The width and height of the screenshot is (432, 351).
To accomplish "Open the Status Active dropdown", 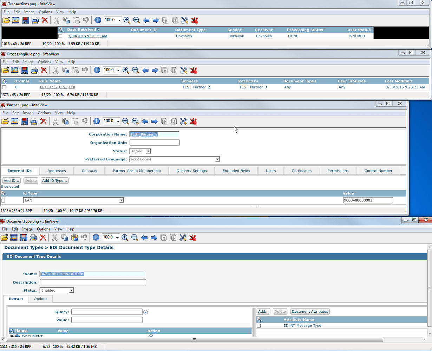I will pyautogui.click(x=149, y=151).
